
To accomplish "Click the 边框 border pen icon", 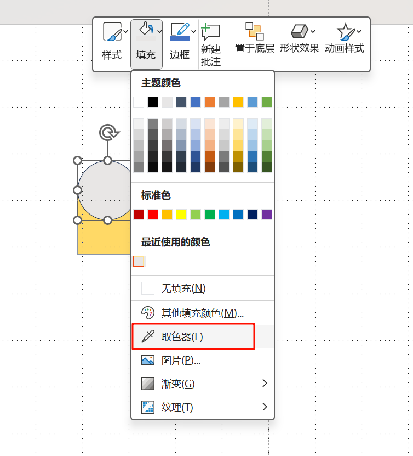I will (180, 32).
